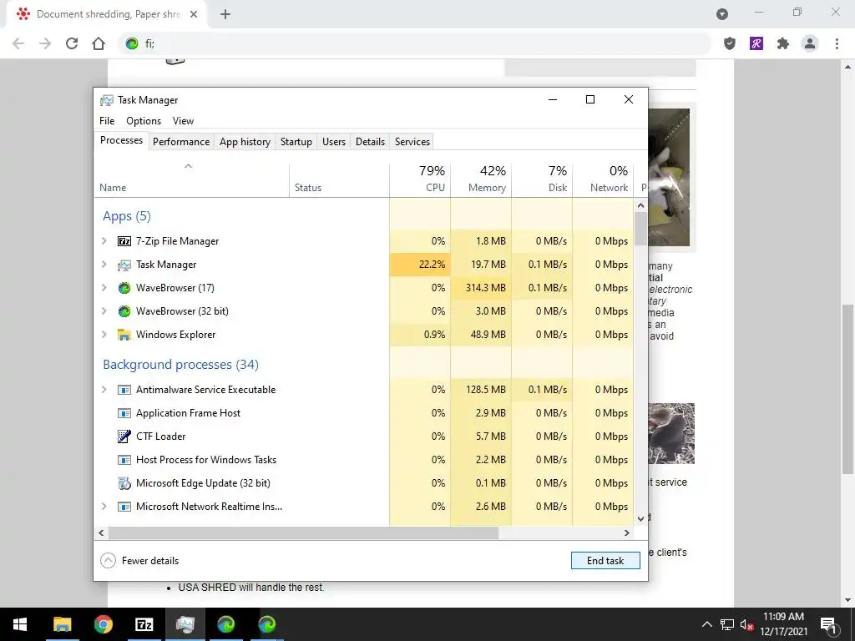Click the muted volume tray icon
The height and width of the screenshot is (641, 855).
[x=746, y=624]
